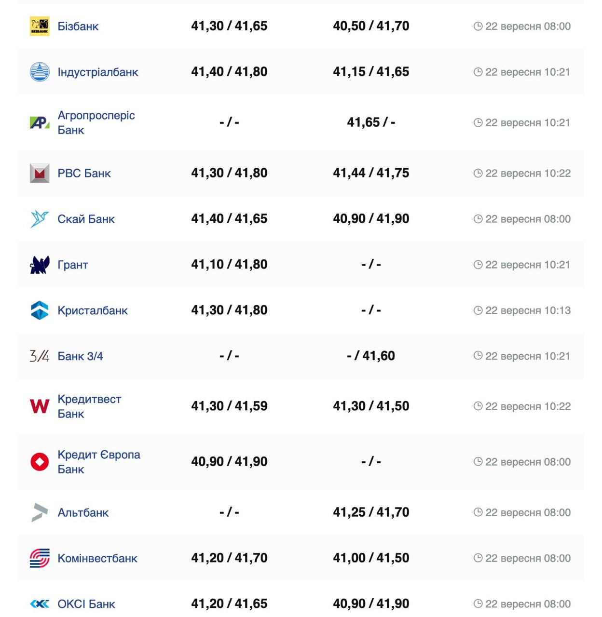The height and width of the screenshot is (617, 602).
Task: Click Кредитвест Банк rate 41,30 / 41,59
Action: [x=229, y=406]
